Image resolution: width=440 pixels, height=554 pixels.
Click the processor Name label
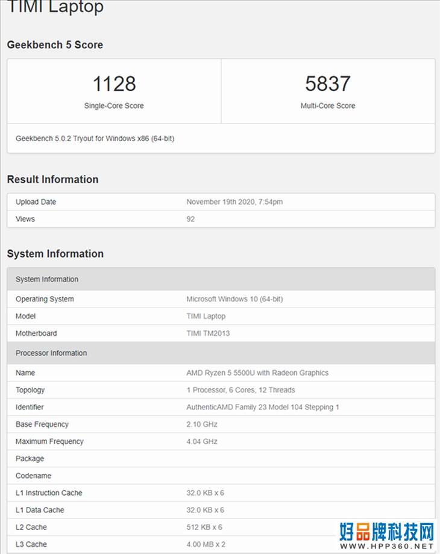click(25, 373)
